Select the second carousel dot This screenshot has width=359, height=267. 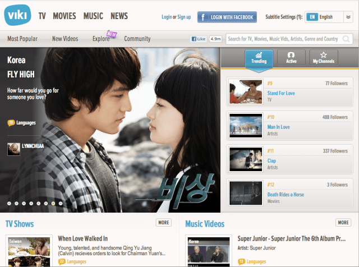pyautogui.click(x=16, y=204)
